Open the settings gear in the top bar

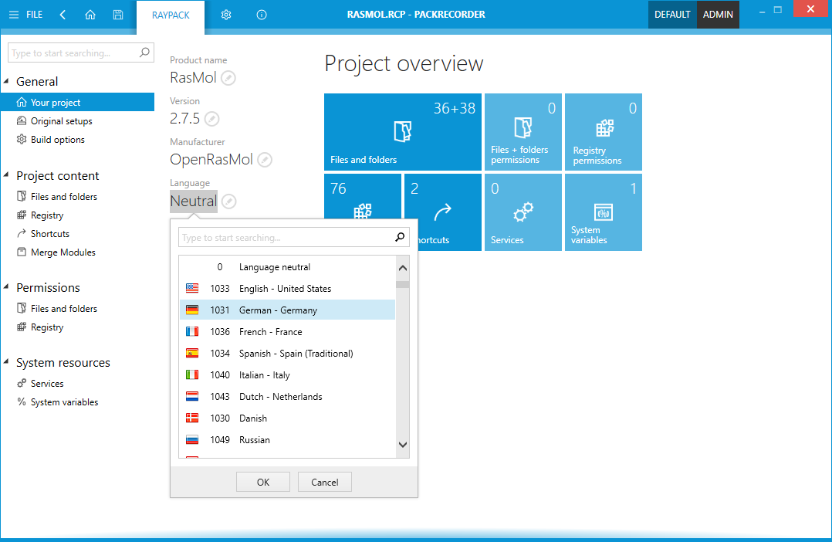[226, 15]
